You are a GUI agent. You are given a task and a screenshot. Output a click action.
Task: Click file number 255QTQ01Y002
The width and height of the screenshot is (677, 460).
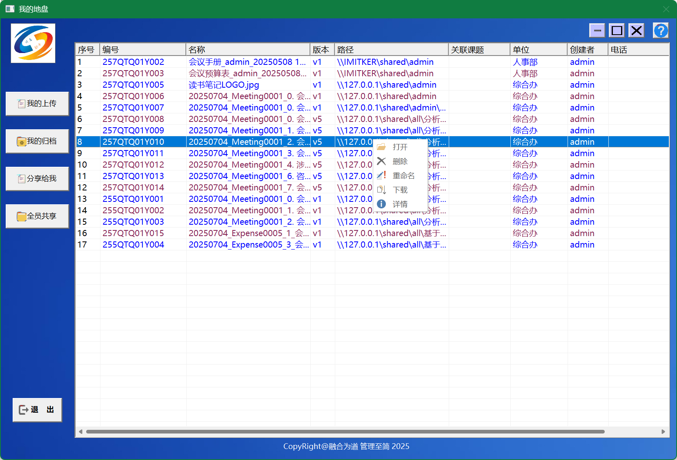click(133, 210)
